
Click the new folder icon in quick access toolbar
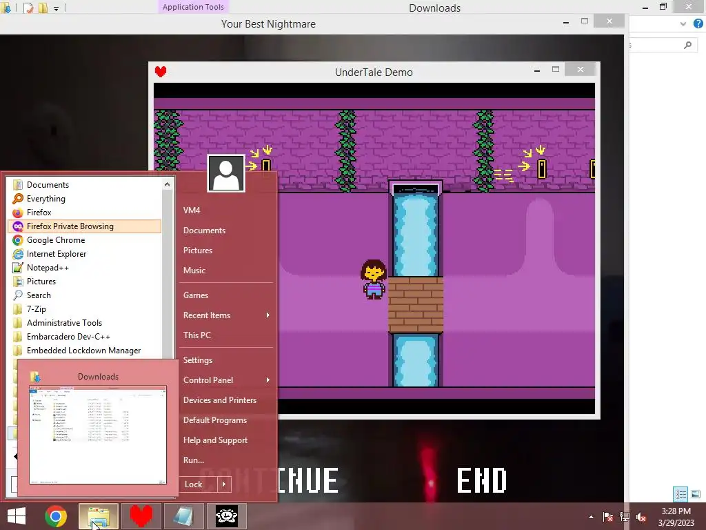[43, 8]
